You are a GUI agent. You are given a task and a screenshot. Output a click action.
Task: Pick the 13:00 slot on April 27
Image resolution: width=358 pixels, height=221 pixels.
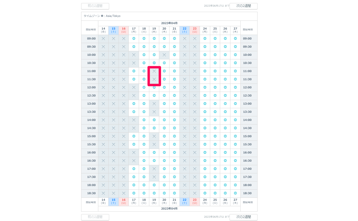click(235, 104)
